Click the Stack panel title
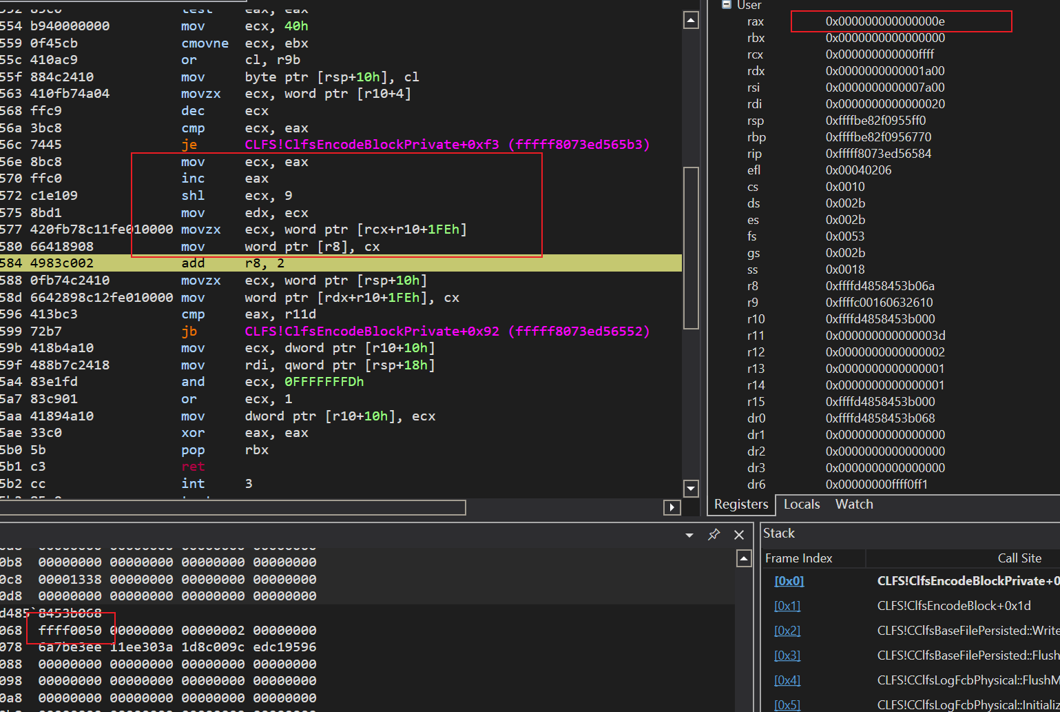The height and width of the screenshot is (712, 1060). point(778,533)
